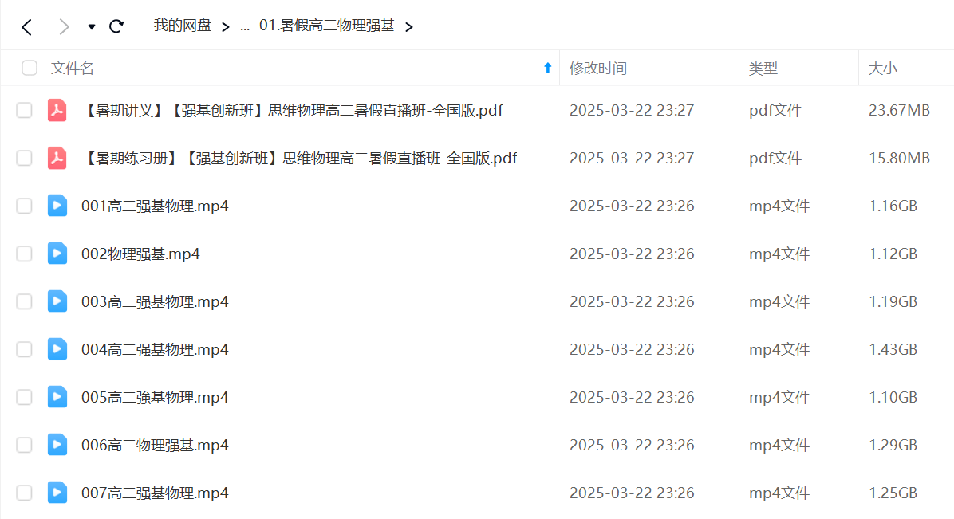The width and height of the screenshot is (954, 519).
Task: Open 我的网盘 breadcrumb
Action: pyautogui.click(x=183, y=26)
